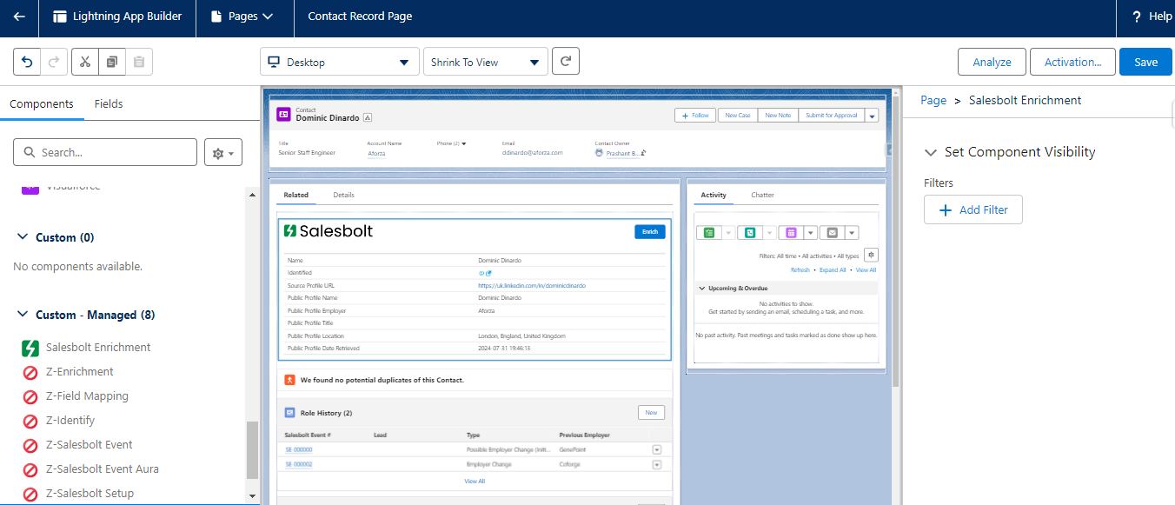Image resolution: width=1175 pixels, height=505 pixels.
Task: Open the SE 000000 event link
Action: click(298, 449)
